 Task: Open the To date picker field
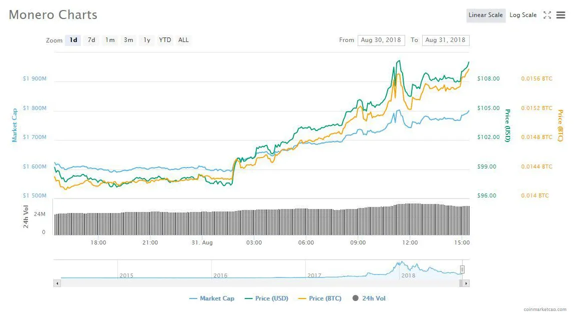[x=445, y=40]
